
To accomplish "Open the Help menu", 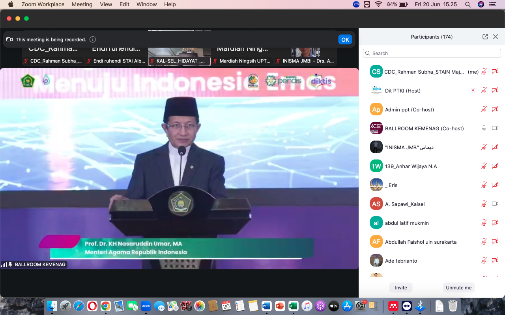I will pyautogui.click(x=170, y=4).
